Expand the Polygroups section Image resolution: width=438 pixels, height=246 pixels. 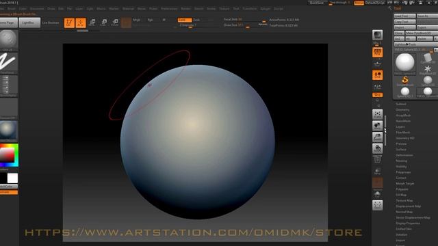[403, 172]
